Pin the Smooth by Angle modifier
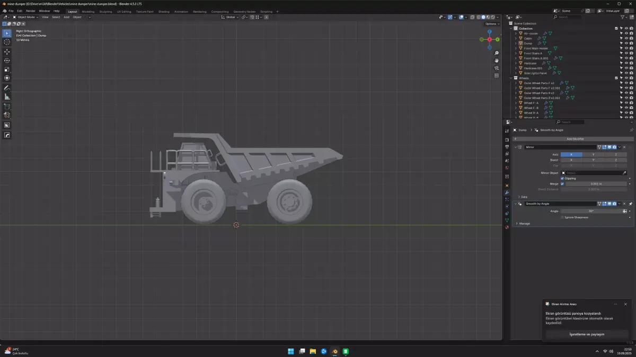This screenshot has width=636, height=357. click(631, 204)
